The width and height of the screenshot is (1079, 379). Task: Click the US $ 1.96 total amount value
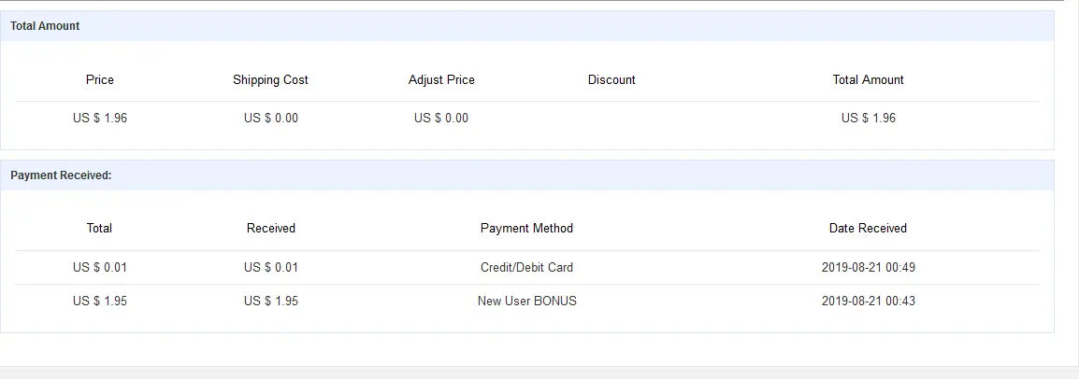click(x=868, y=119)
